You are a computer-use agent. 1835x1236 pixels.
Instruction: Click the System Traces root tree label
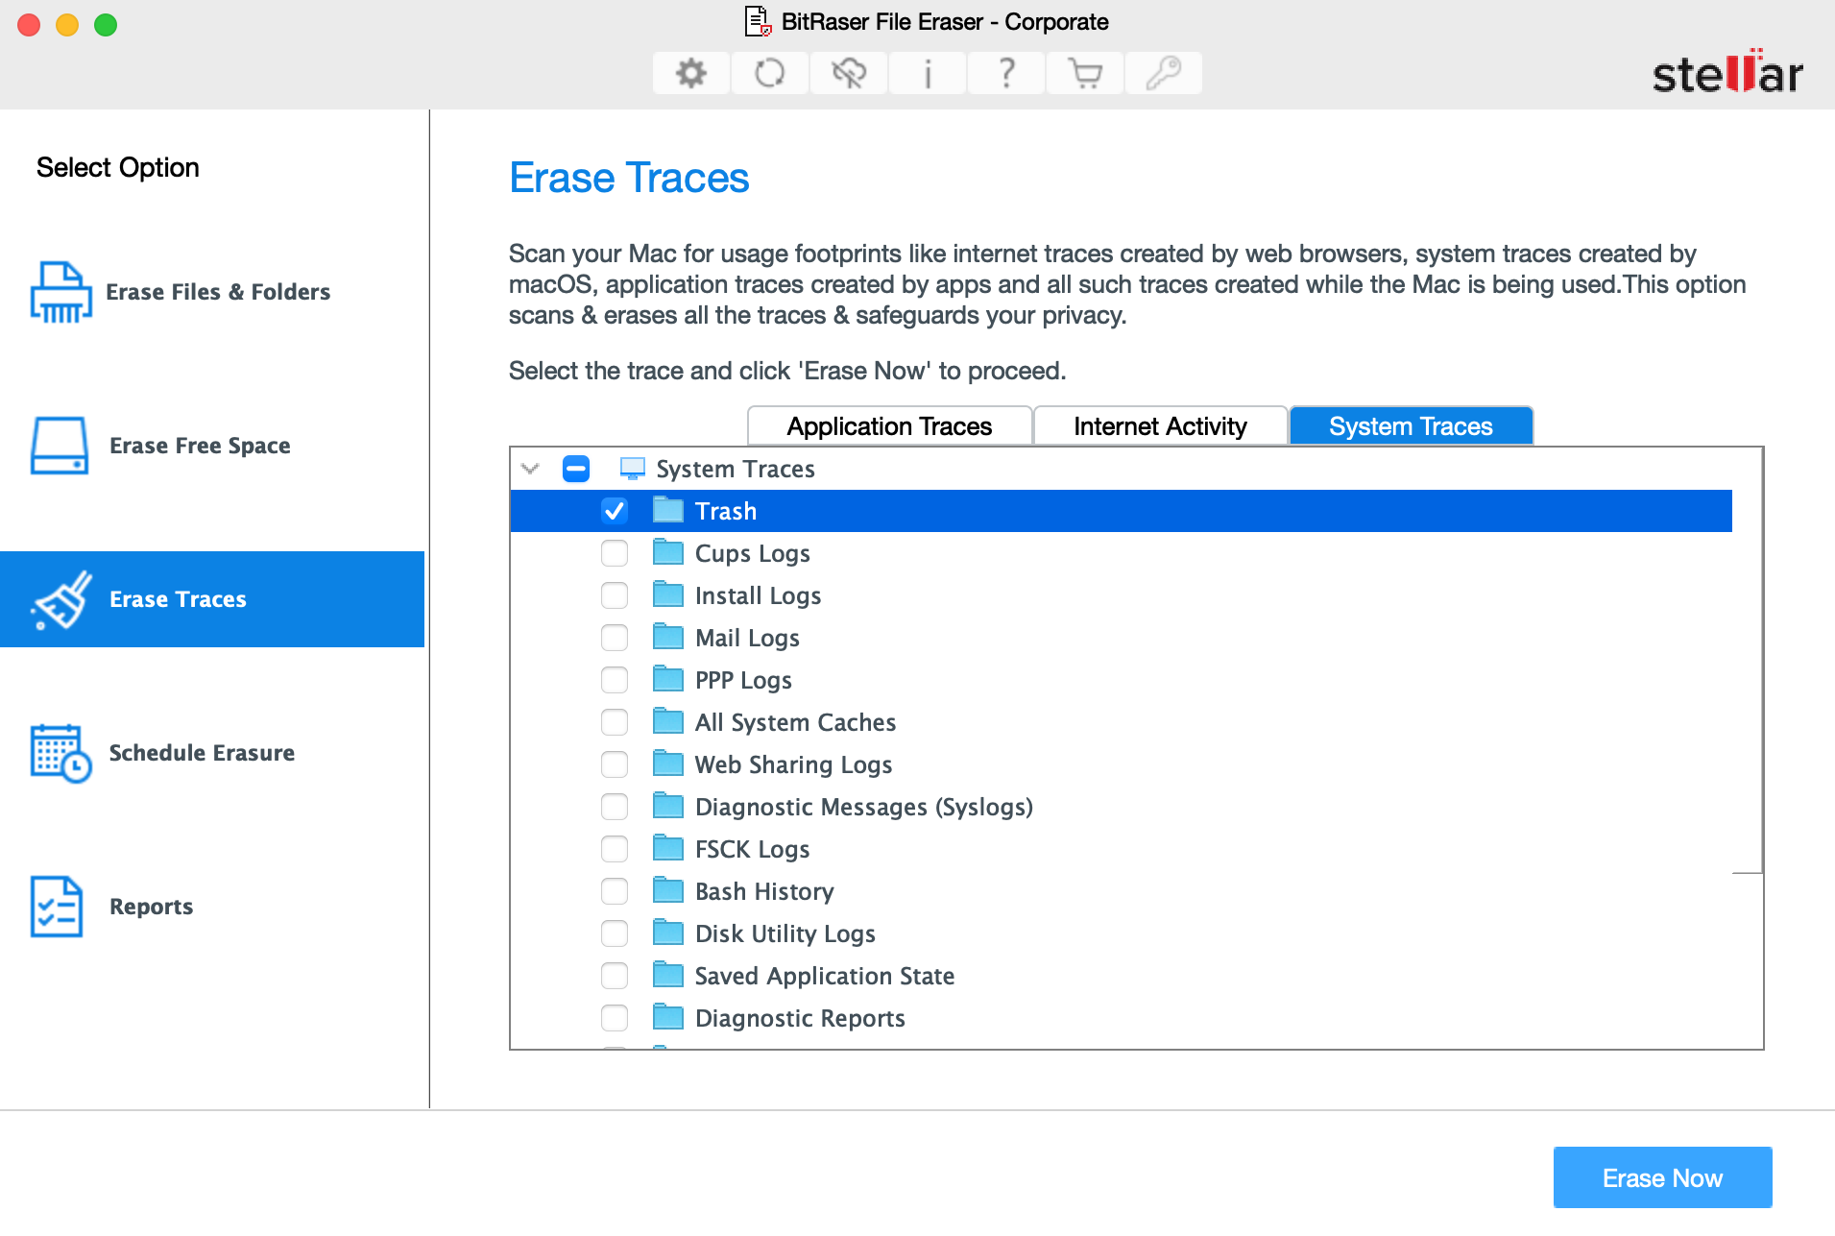pyautogui.click(x=736, y=469)
